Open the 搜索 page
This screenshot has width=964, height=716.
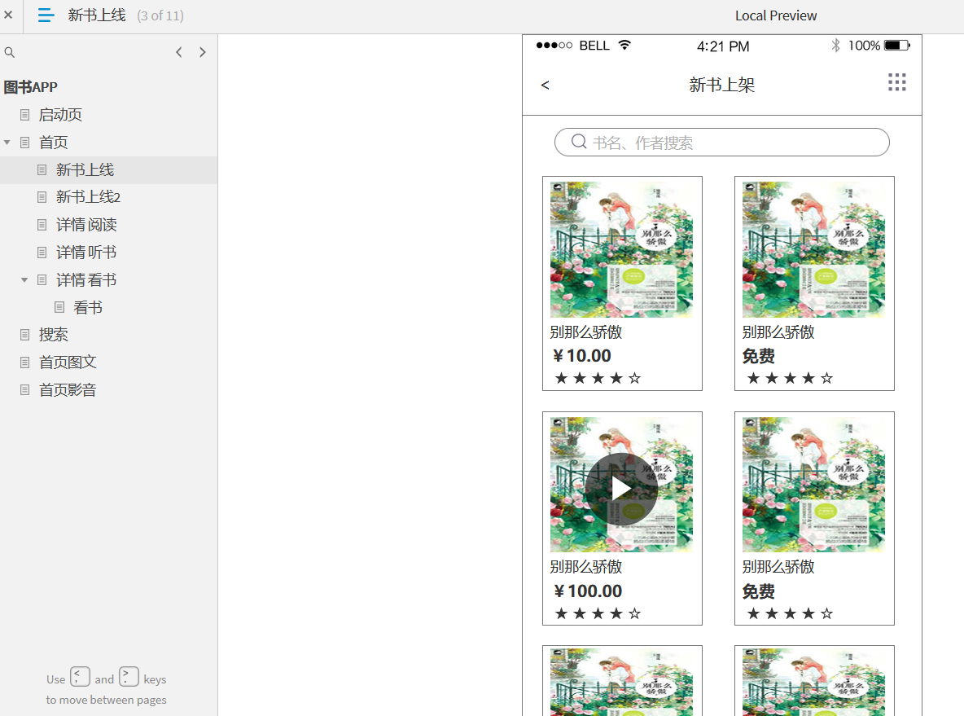tap(53, 335)
